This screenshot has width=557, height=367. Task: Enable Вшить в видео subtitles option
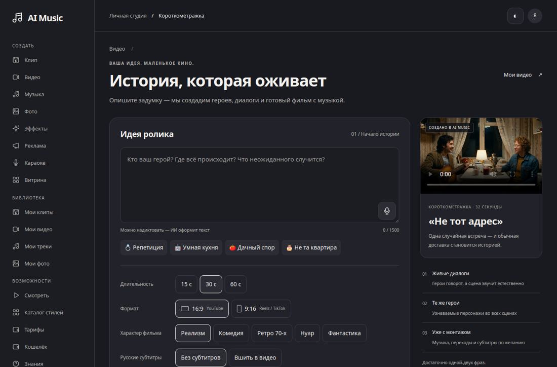pyautogui.click(x=255, y=358)
